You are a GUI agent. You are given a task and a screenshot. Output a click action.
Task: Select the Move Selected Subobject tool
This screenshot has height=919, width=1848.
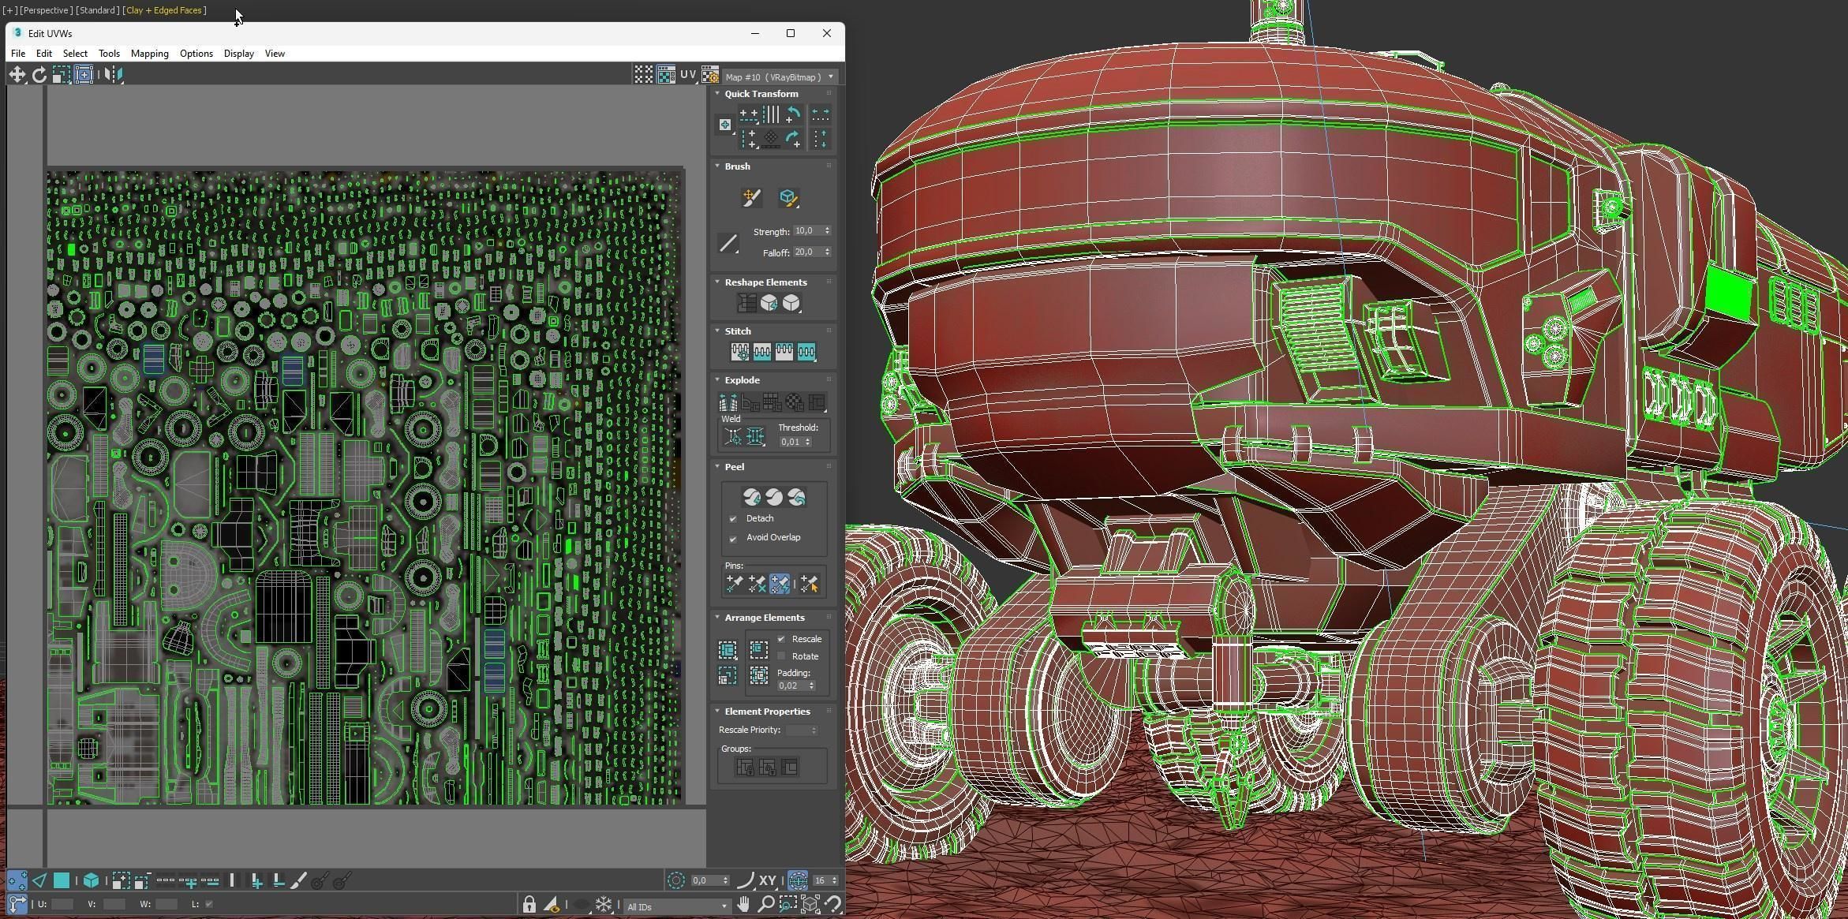point(17,74)
